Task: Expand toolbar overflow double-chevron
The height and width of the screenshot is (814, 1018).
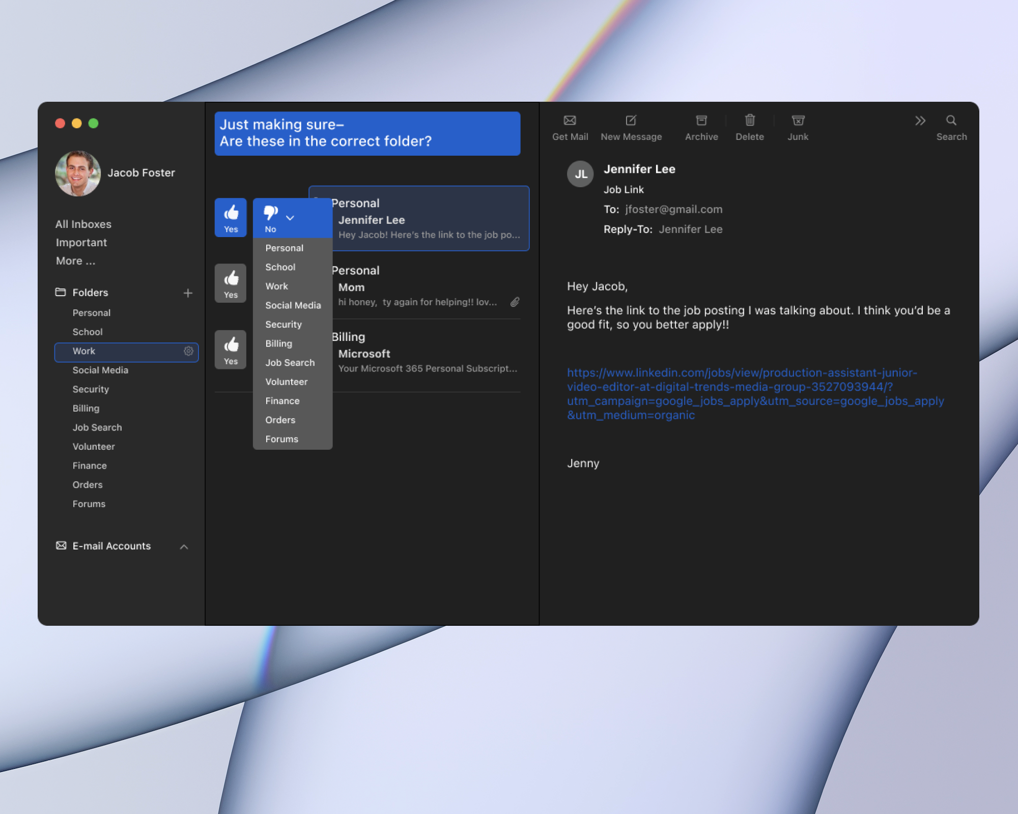Action: click(920, 121)
